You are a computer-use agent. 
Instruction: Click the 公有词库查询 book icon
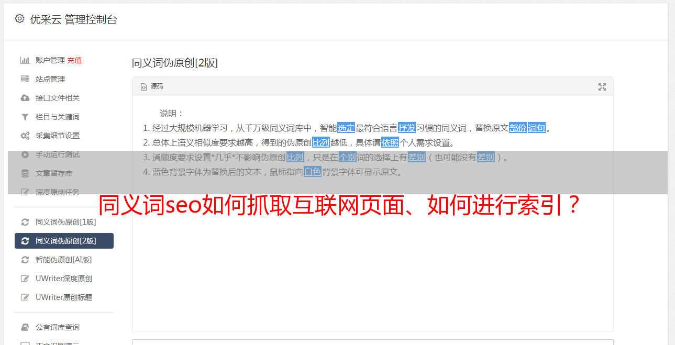pyautogui.click(x=25, y=327)
